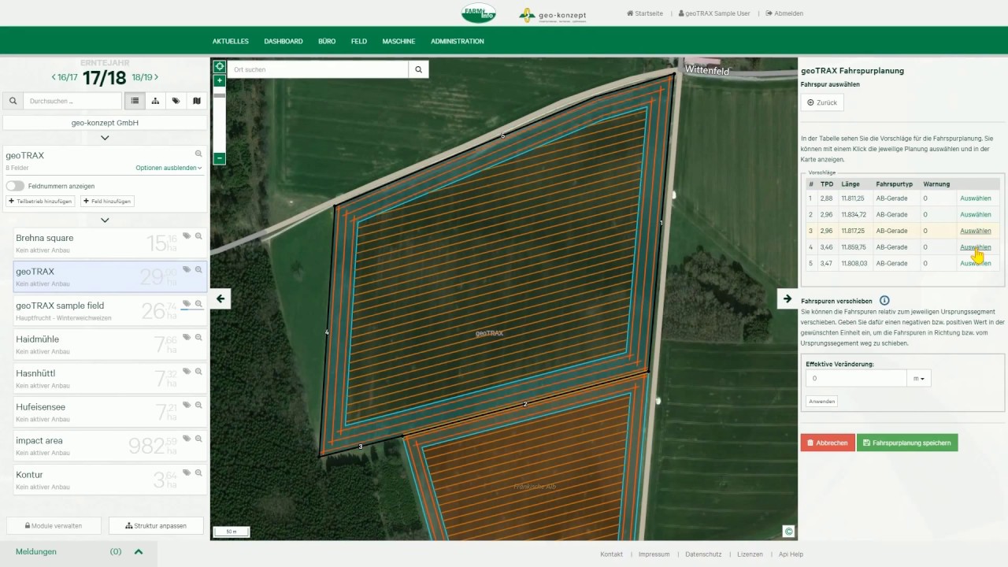
Task: Click the Ort suchen map search field
Action: coord(318,69)
